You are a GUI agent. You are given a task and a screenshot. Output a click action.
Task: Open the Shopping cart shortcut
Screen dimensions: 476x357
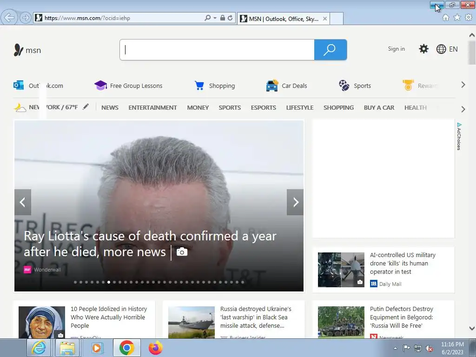click(x=215, y=86)
